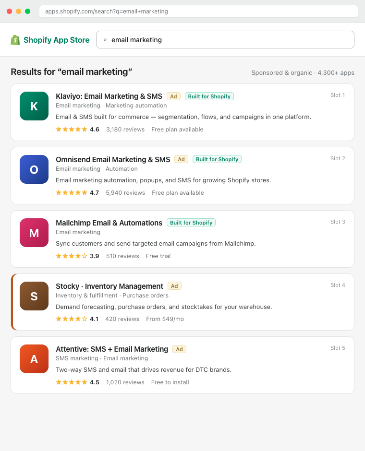
Task: Click the brown Stocky S app icon
Action: [34, 296]
